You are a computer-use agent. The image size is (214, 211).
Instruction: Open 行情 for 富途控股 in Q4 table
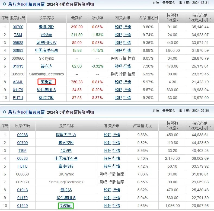coord(127,98)
